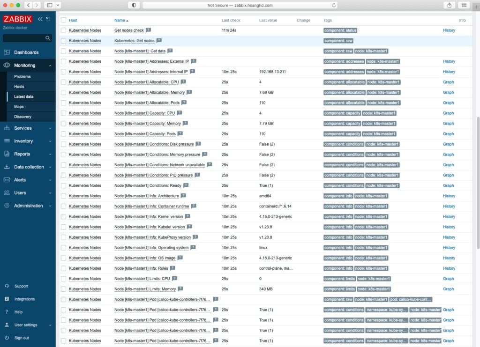The width and height of the screenshot is (480, 347).
Task: Select the Latest data submenu item
Action: [23, 96]
